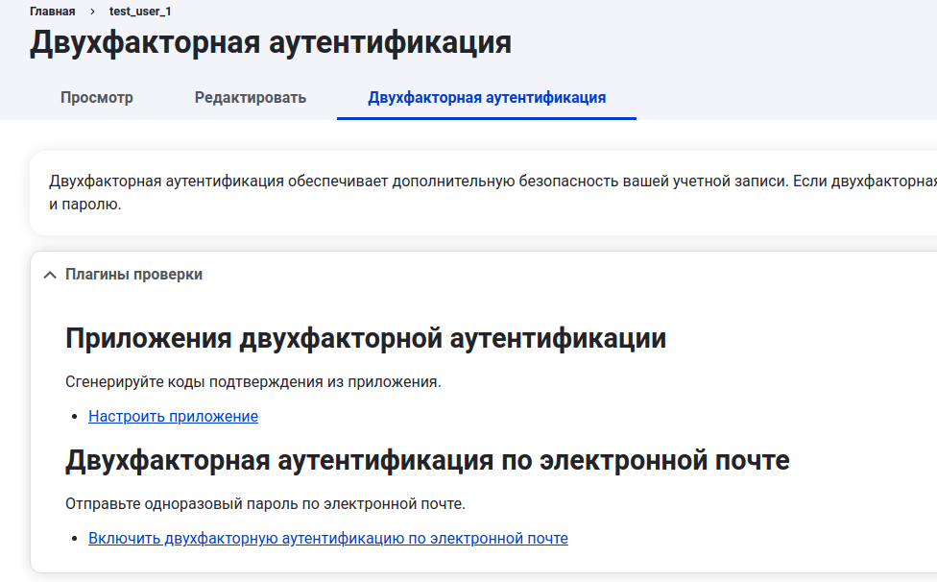Screen dimensions: 937x582
Task: Click the heading about аутентификация по электронной почте
Action: click(427, 460)
